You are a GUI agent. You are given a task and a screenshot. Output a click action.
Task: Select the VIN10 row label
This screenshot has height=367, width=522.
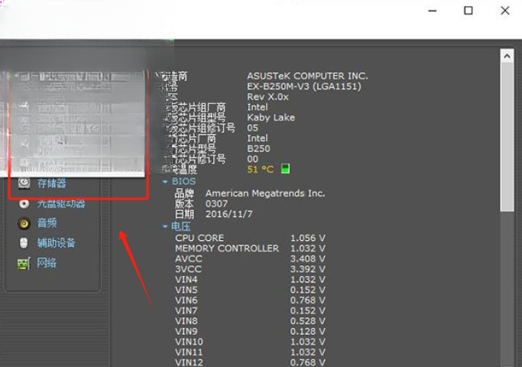[189, 342]
